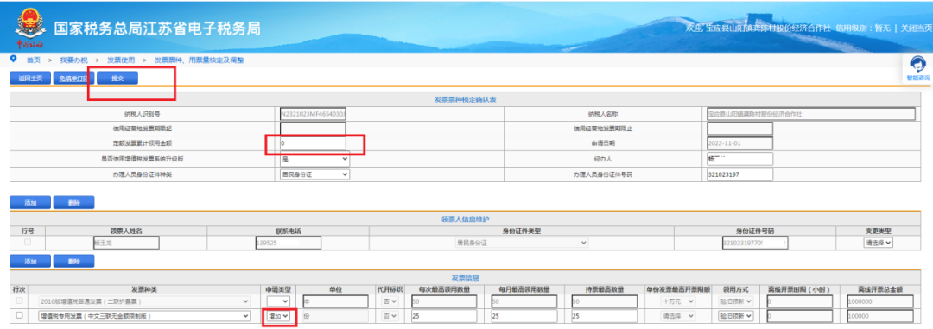The width and height of the screenshot is (933, 329).
Task: Click 离线开票时限 field in 增值税专用发票 row
Action: click(800, 317)
